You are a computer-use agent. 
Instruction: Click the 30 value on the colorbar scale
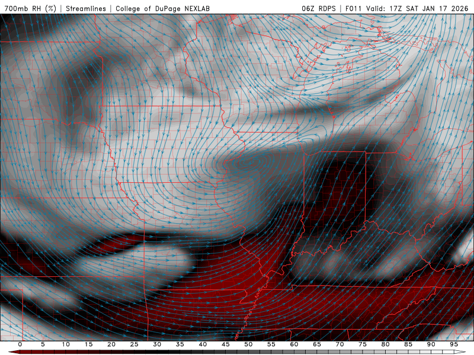coord(157,344)
